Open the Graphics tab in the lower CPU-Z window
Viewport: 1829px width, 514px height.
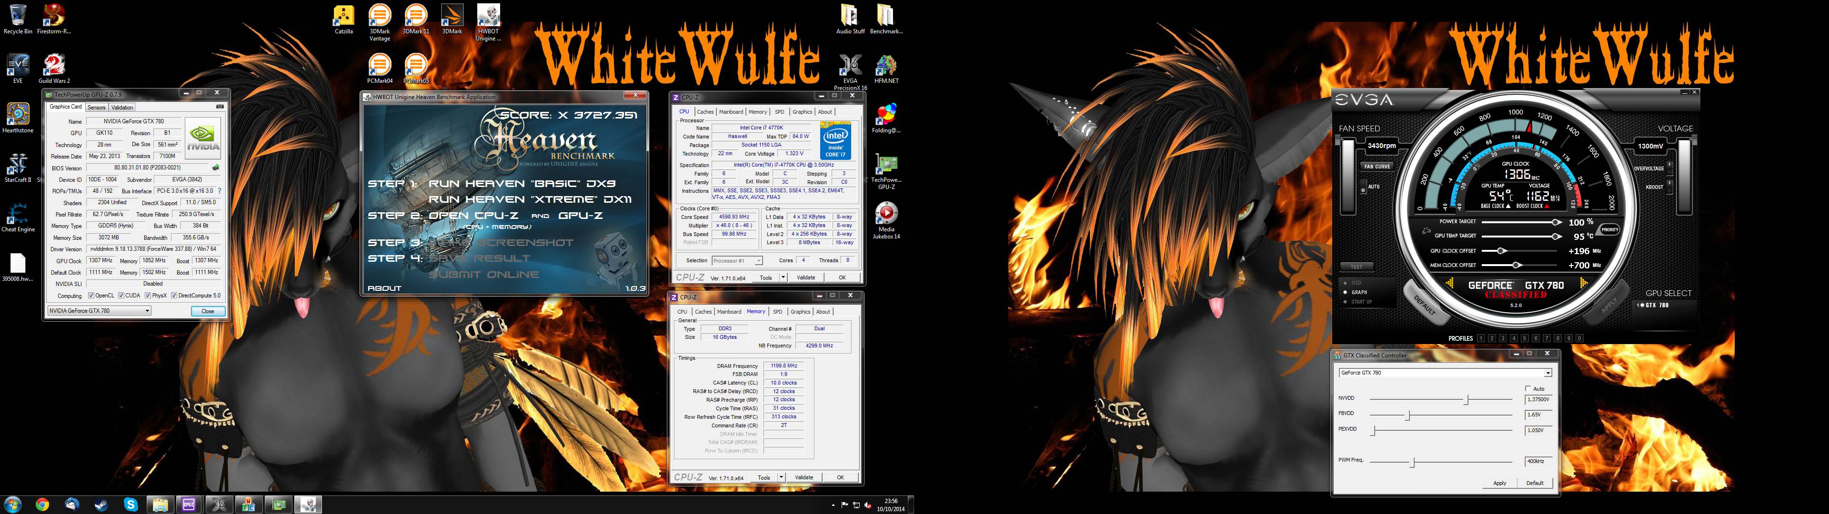pos(800,312)
